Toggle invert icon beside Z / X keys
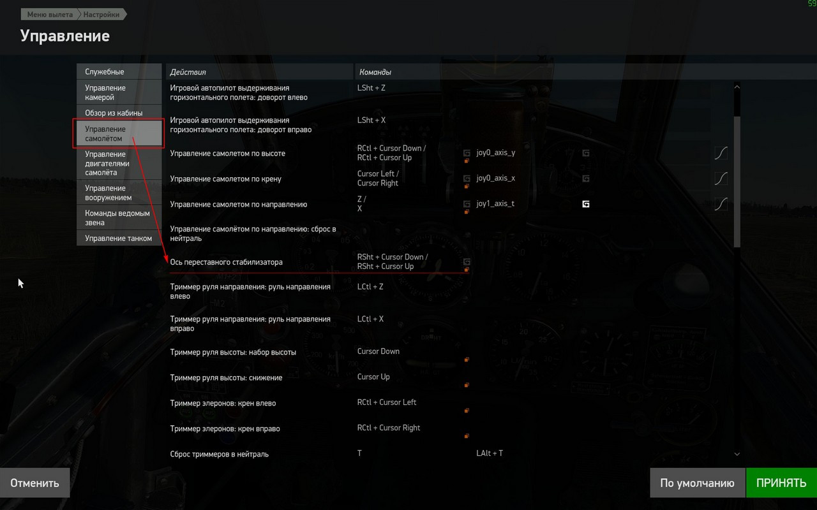 pyautogui.click(x=467, y=204)
